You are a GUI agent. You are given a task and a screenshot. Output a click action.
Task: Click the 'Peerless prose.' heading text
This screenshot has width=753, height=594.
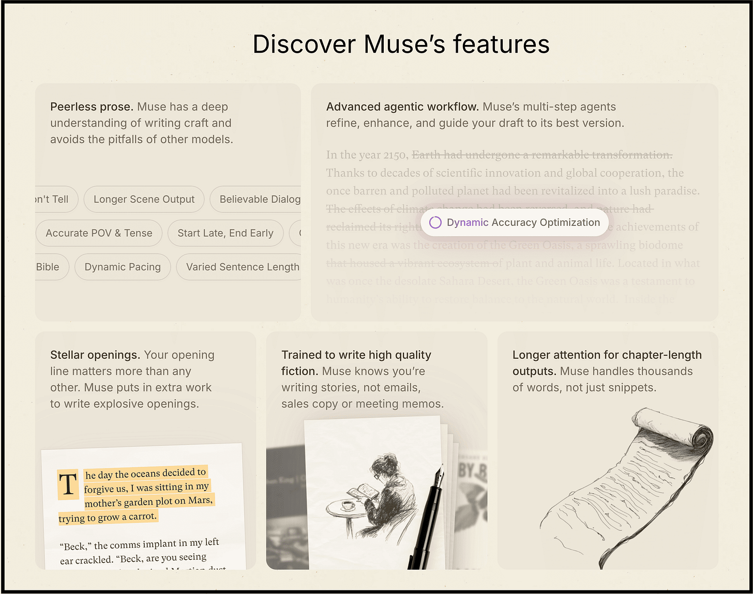tap(92, 106)
